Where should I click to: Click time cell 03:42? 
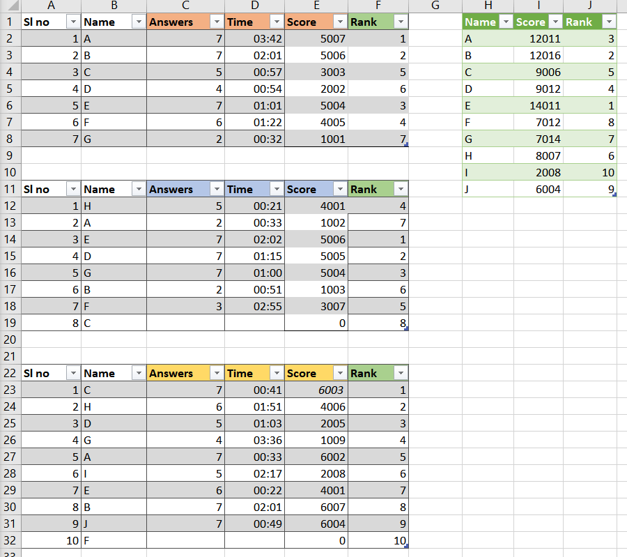pos(255,38)
